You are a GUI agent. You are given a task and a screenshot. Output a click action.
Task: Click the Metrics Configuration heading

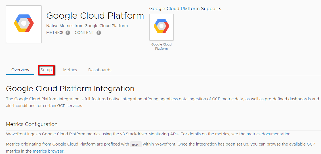tap(32, 124)
